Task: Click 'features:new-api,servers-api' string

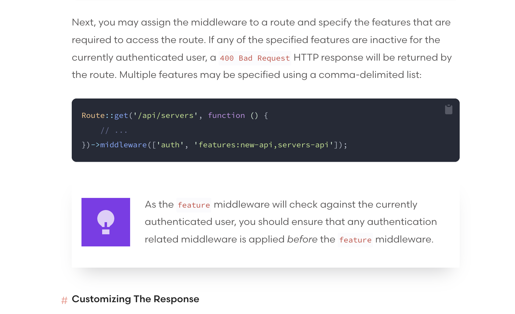Action: 264,145
